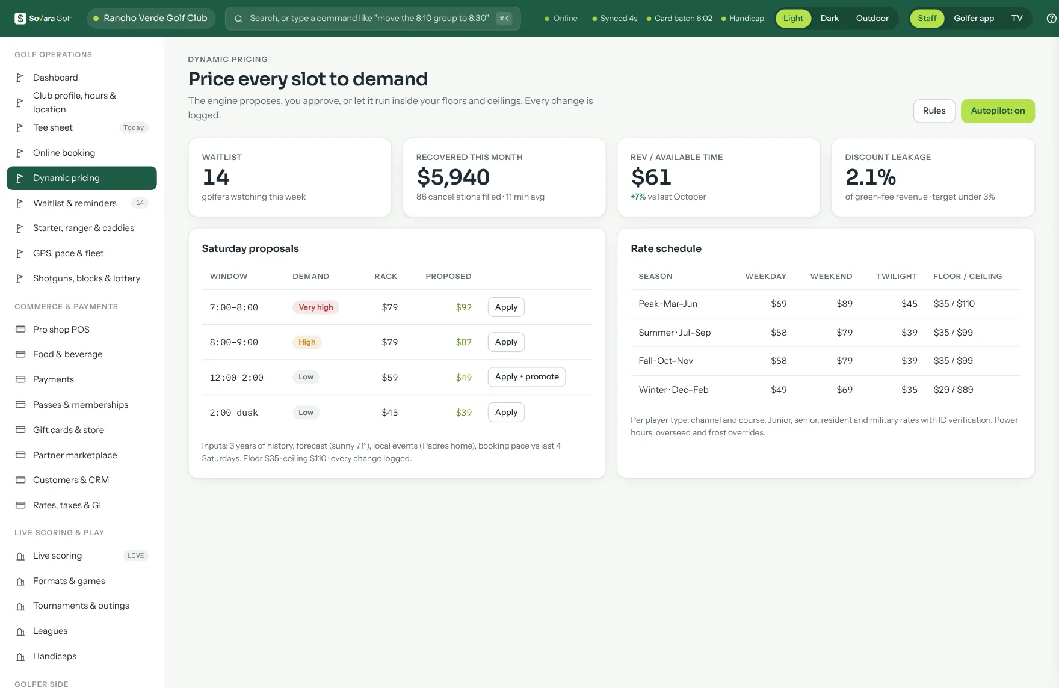Open Shotguns, blocks & lottery page
Screen dimensions: 1059x688
[x=82, y=278]
